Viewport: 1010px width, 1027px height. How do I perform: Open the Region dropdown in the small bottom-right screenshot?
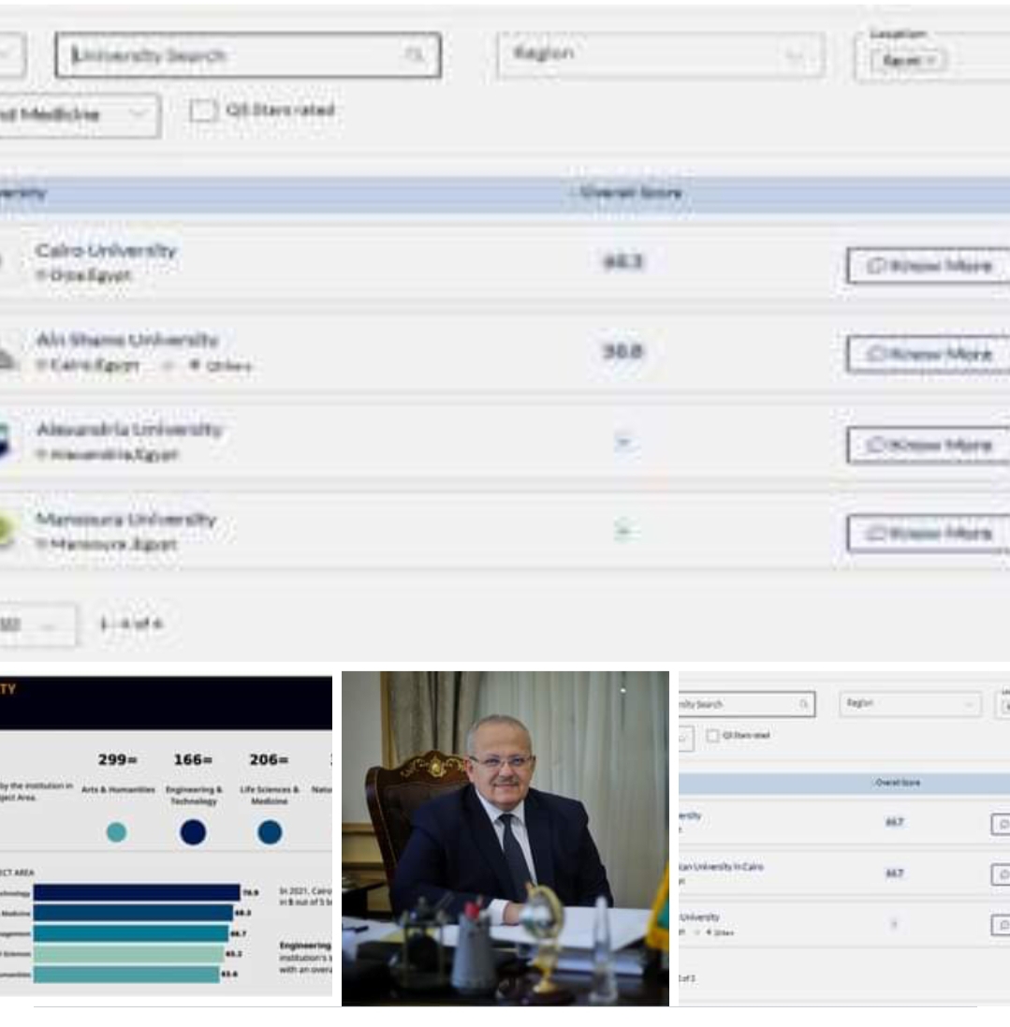tap(909, 703)
